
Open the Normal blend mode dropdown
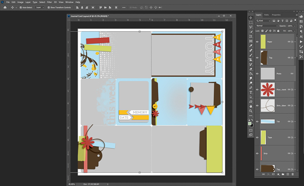click(x=267, y=26)
